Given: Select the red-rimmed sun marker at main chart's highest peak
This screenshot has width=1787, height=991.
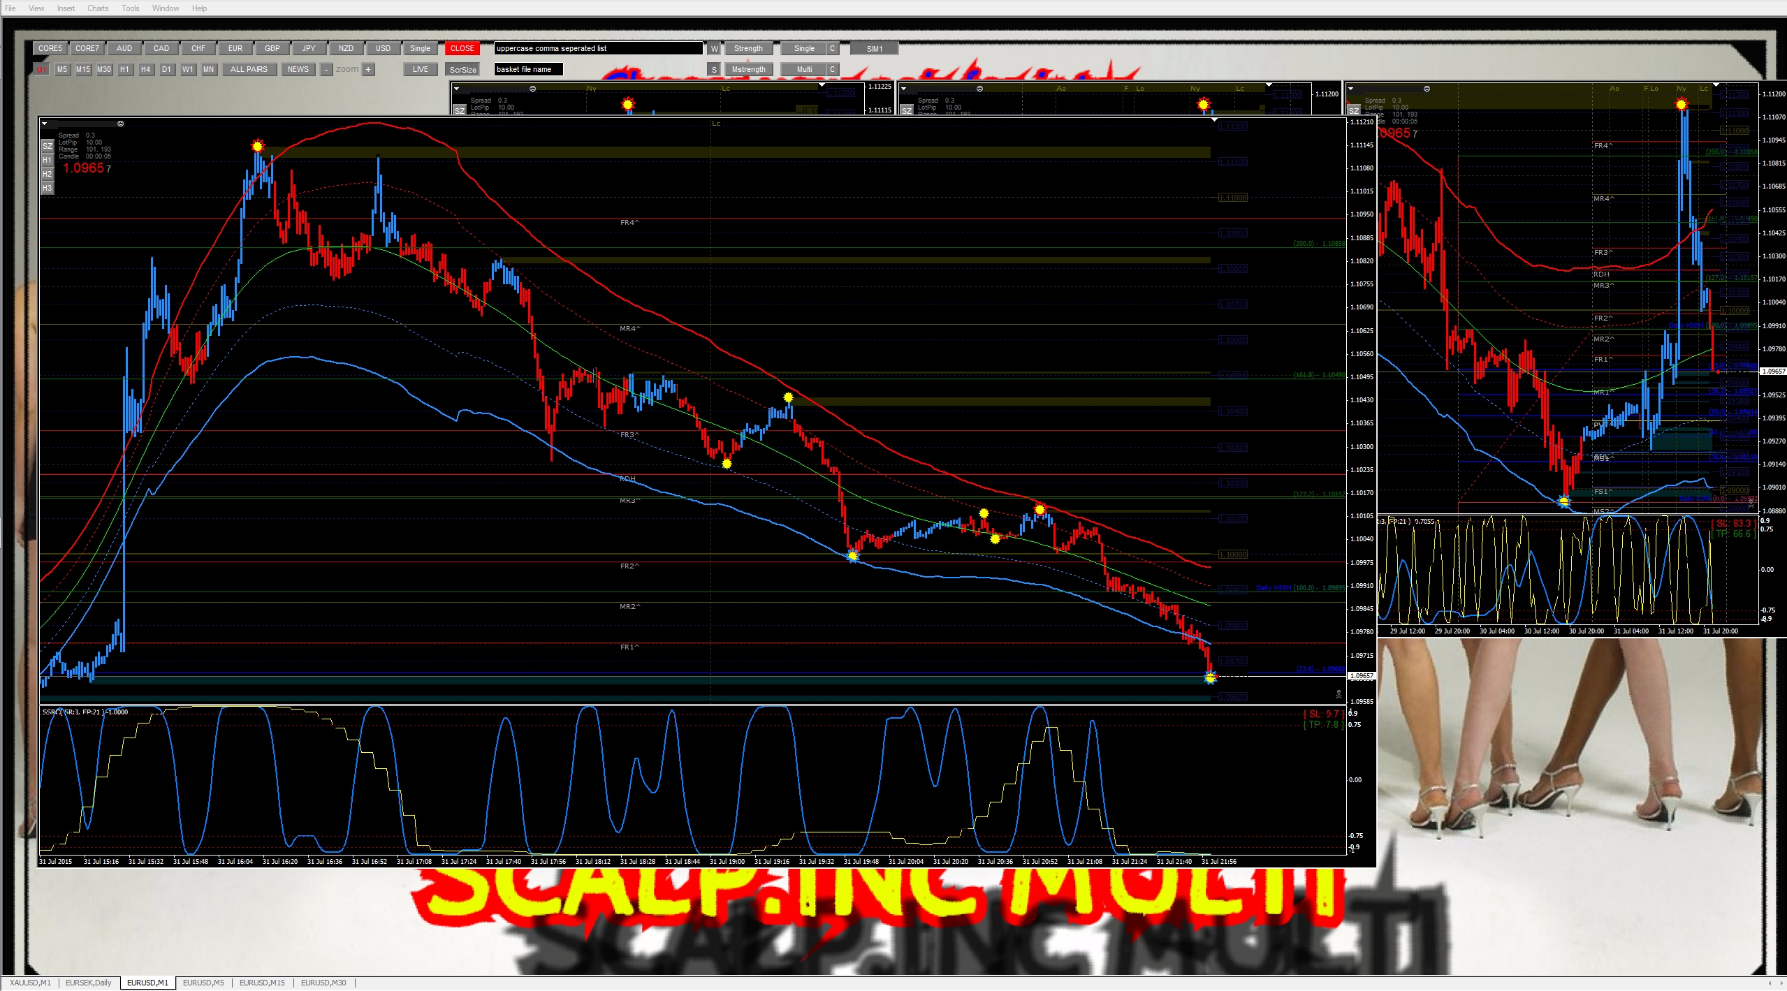Looking at the screenshot, I should pyautogui.click(x=258, y=146).
